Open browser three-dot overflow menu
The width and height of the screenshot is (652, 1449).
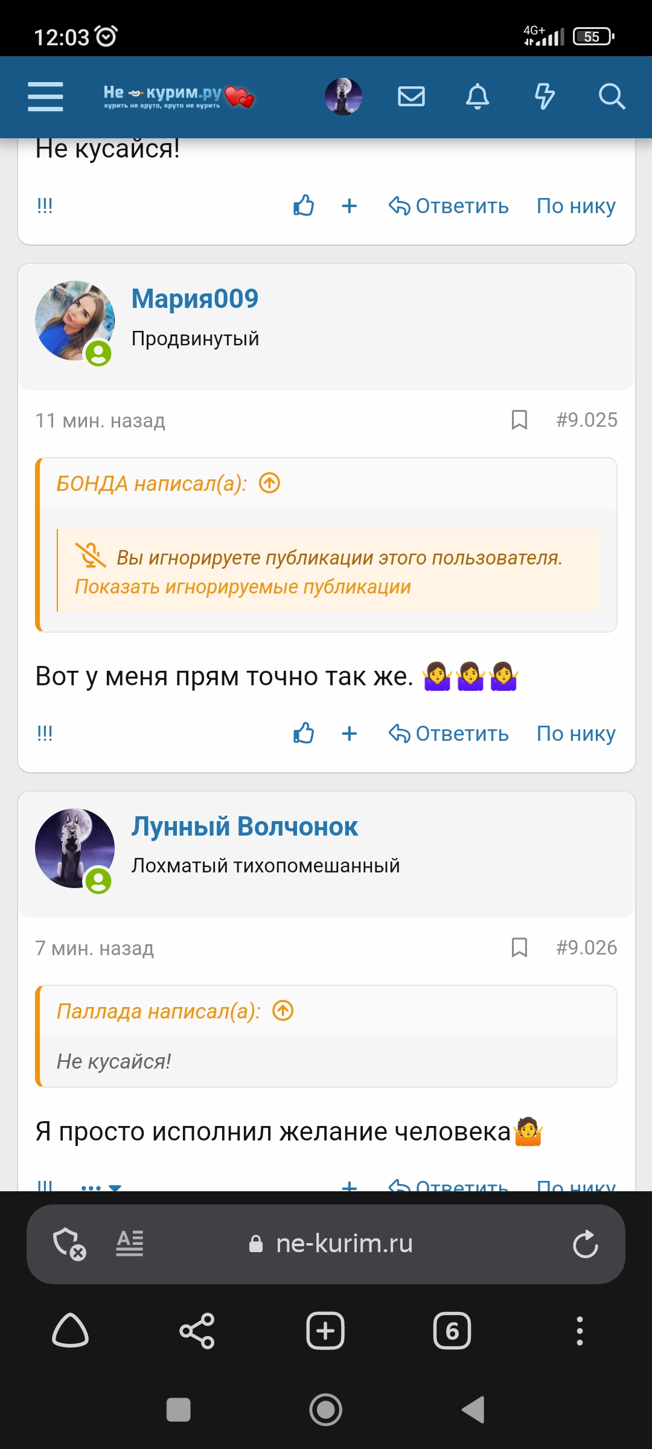point(580,1331)
